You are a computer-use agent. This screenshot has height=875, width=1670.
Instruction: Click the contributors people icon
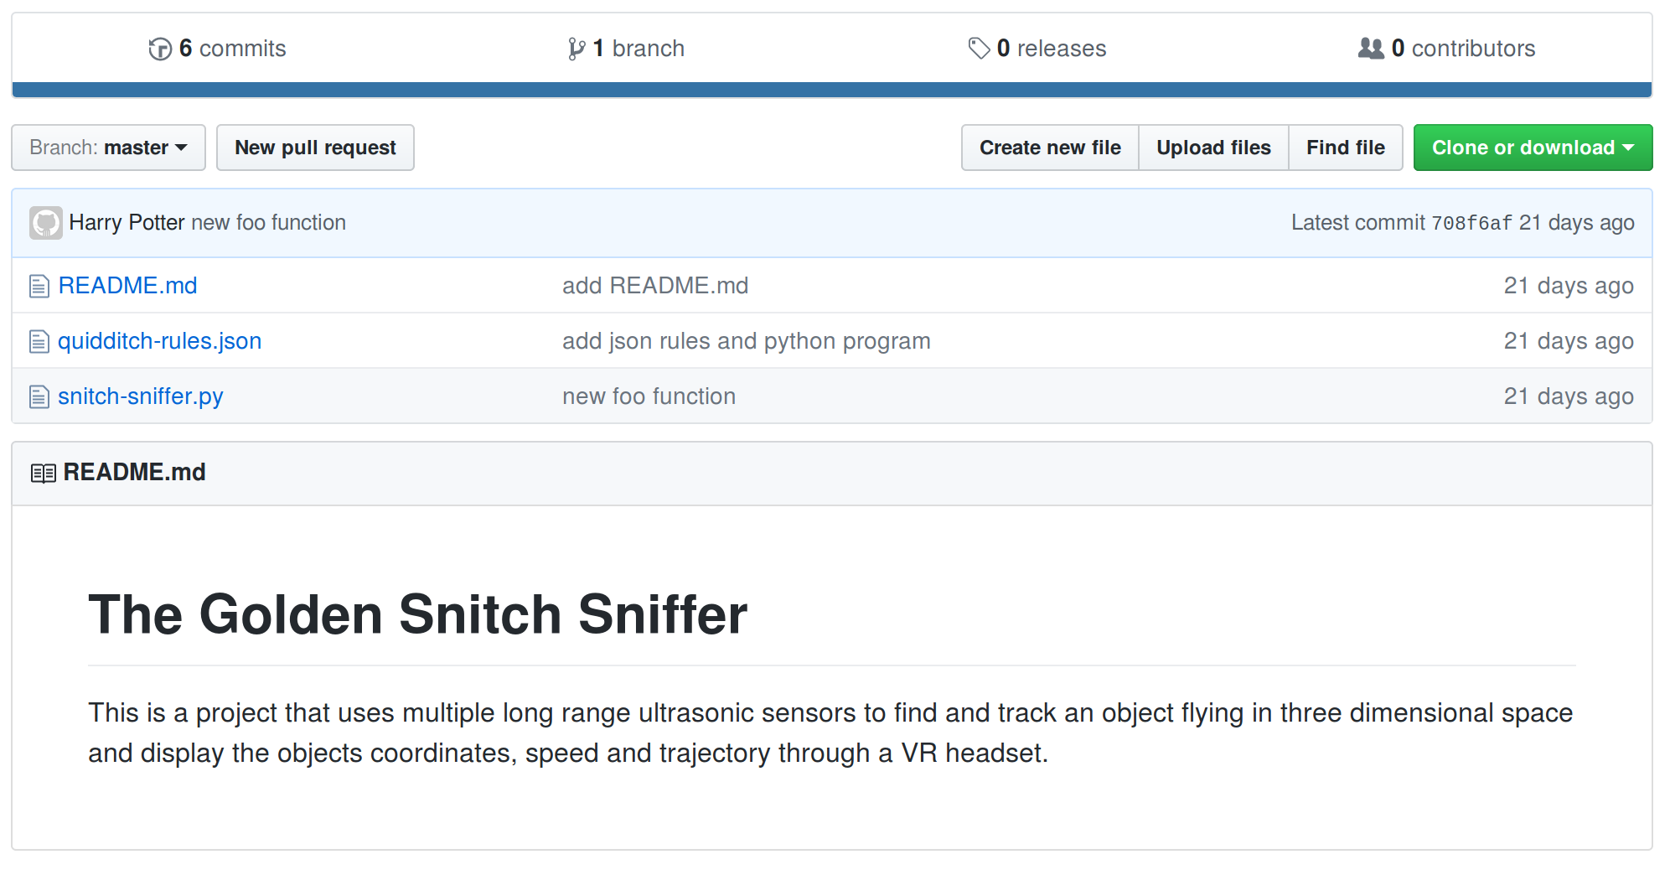1369,49
